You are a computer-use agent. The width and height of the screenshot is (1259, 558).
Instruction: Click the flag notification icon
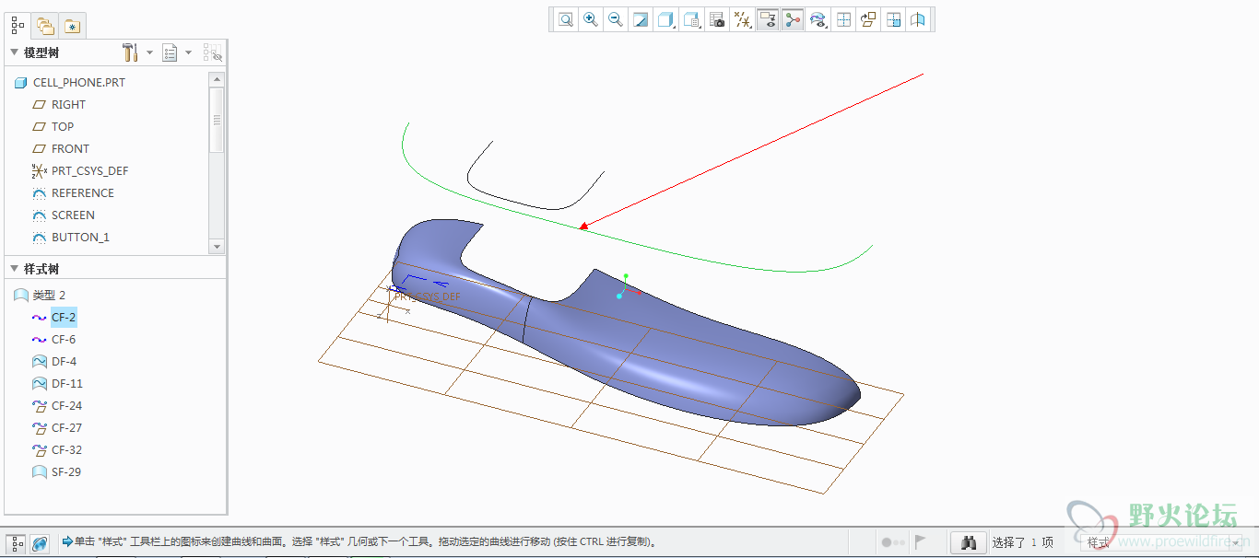[x=920, y=541]
